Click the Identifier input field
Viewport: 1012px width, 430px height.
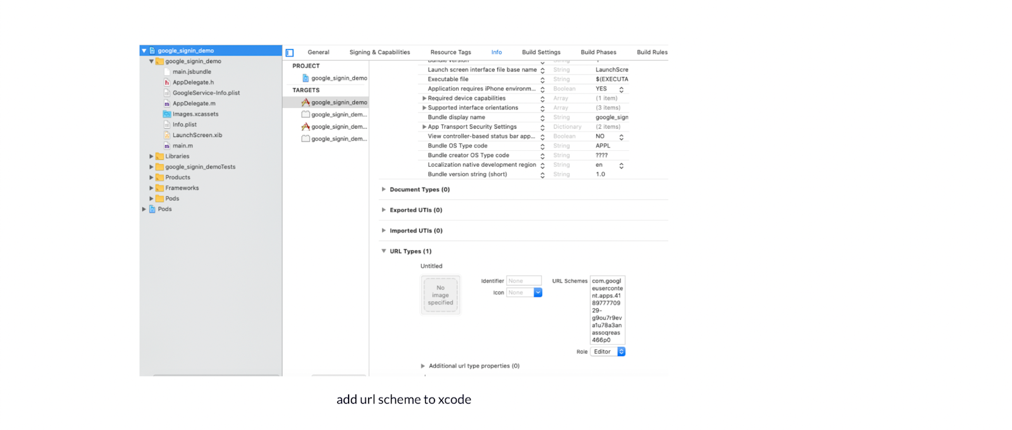coord(524,281)
